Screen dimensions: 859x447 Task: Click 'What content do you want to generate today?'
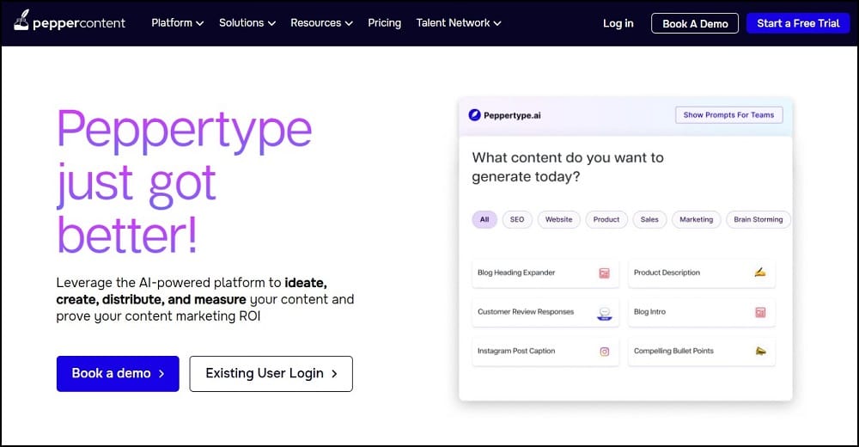pyautogui.click(x=568, y=167)
